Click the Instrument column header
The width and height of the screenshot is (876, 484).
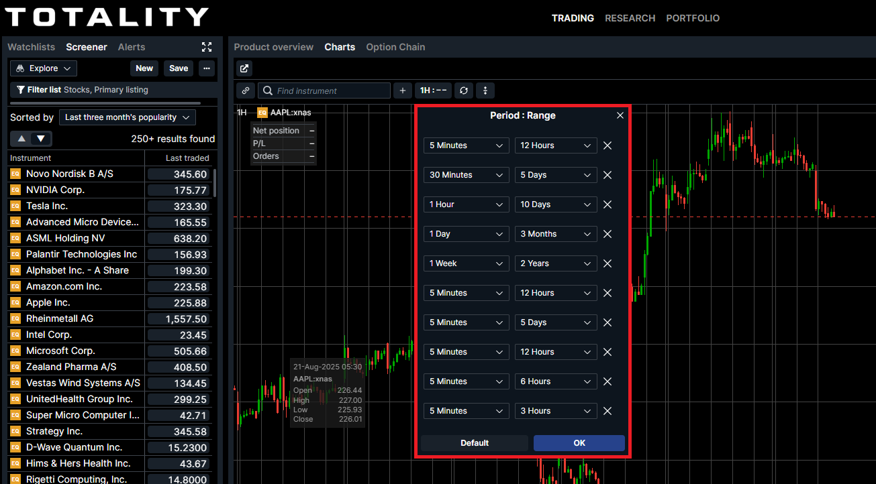31,158
